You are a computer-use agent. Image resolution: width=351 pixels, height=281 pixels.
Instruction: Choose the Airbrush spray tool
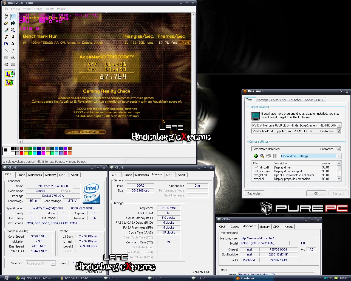pyautogui.click(x=6, y=44)
